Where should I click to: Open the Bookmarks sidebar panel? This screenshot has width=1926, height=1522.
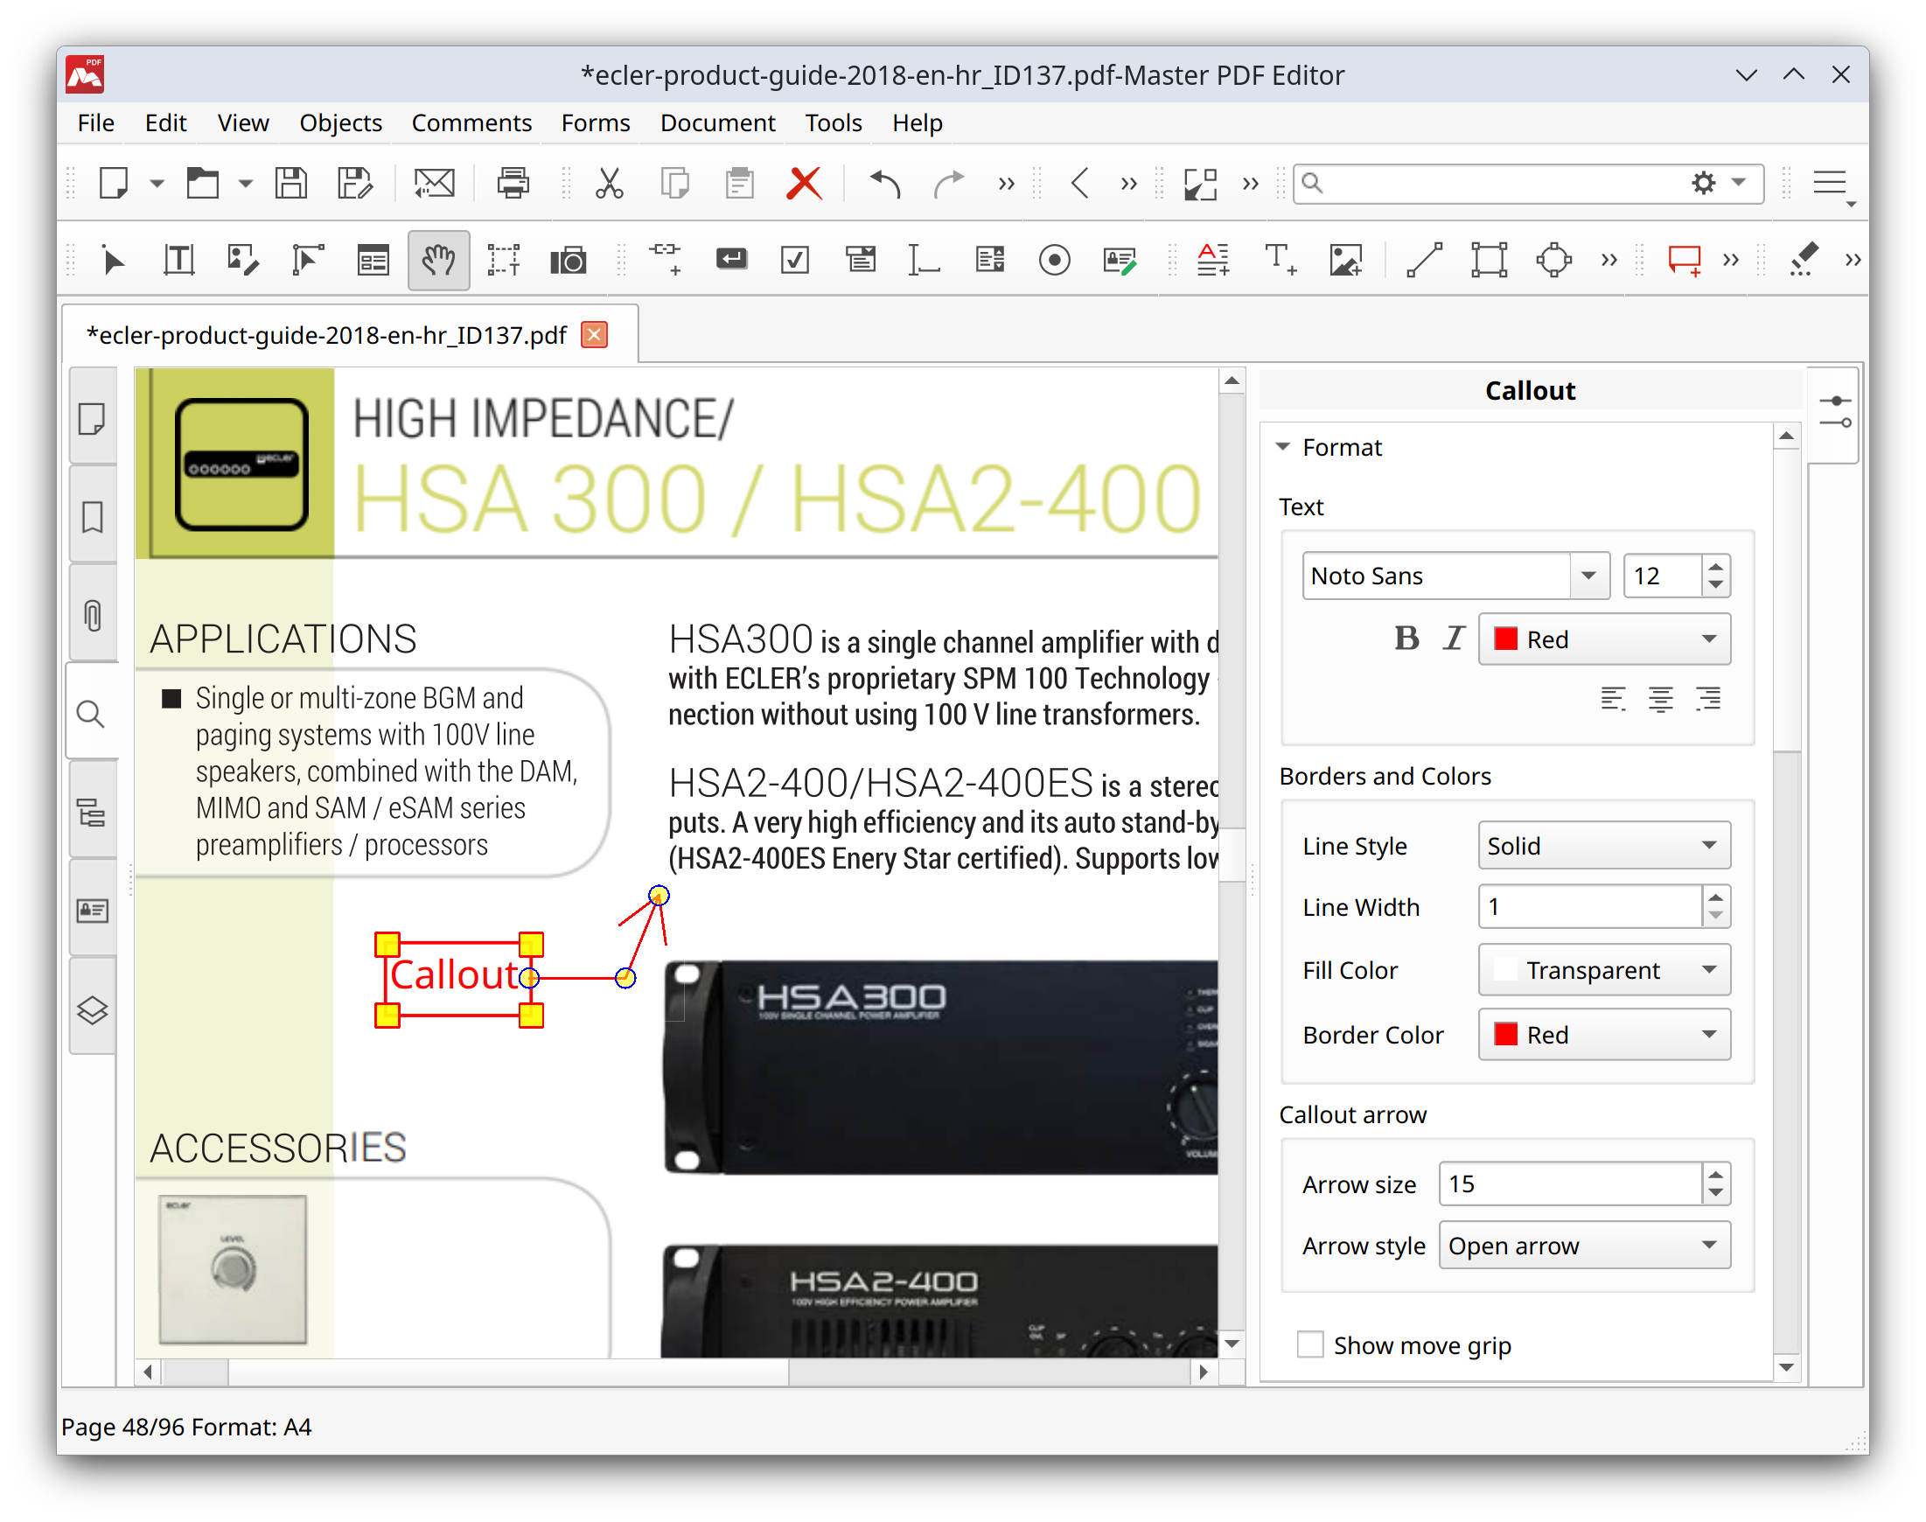[x=93, y=515]
